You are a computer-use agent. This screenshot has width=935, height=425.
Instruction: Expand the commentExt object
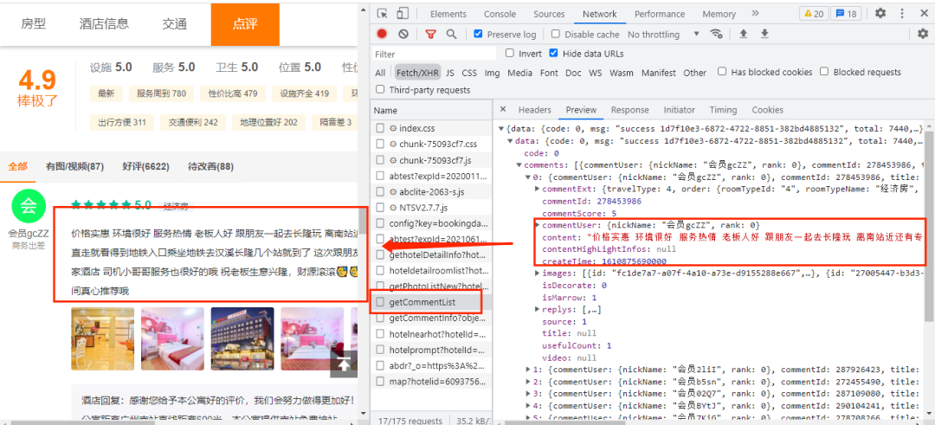coord(538,189)
